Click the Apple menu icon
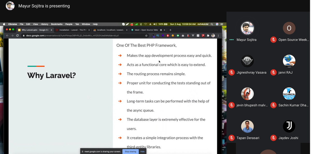This screenshot has height=154, width=311. click(x=4, y=24)
